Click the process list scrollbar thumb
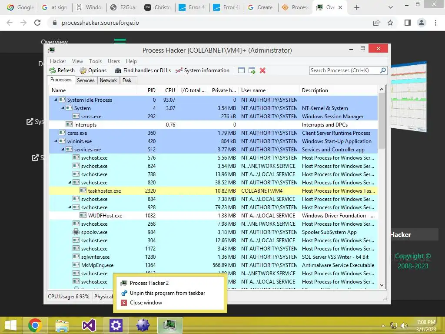This screenshot has height=334, width=445. coord(382,121)
